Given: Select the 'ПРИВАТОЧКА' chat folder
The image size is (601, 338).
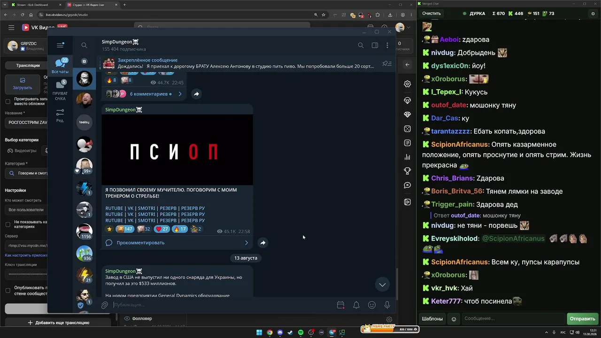Looking at the screenshot, I should [60, 90].
